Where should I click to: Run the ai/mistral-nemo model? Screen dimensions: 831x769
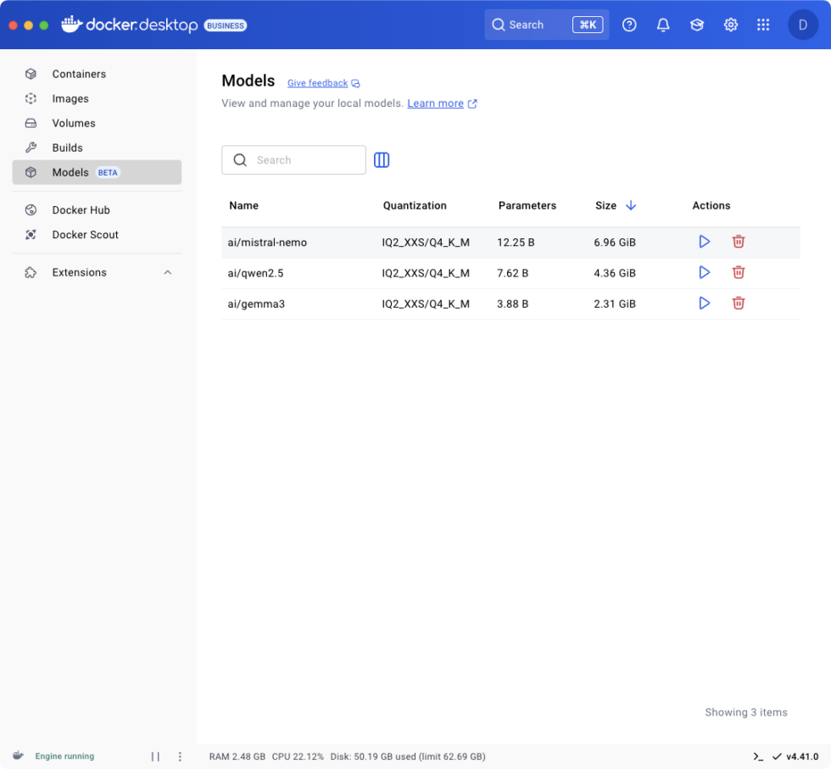click(704, 242)
